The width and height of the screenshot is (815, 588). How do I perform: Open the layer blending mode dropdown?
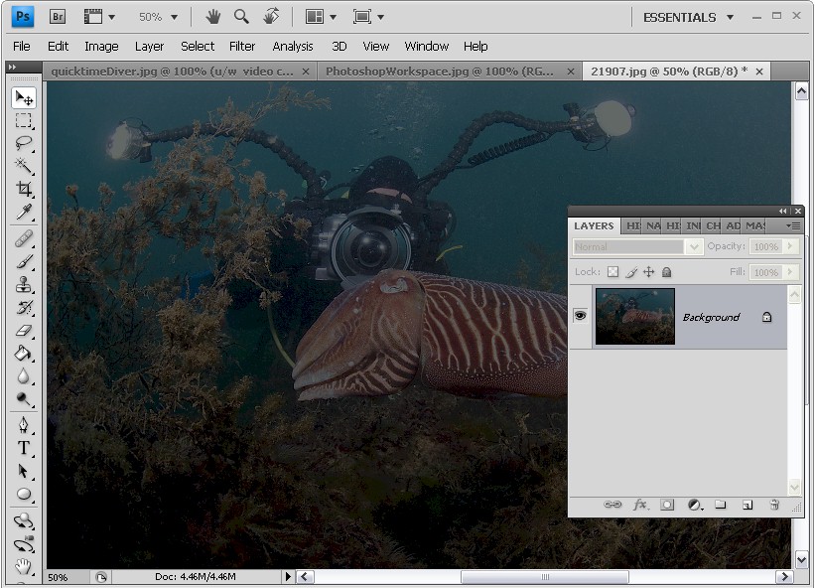(x=636, y=246)
